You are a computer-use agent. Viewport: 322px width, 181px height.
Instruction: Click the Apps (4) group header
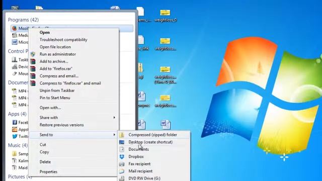pyautogui.click(x=17, y=114)
